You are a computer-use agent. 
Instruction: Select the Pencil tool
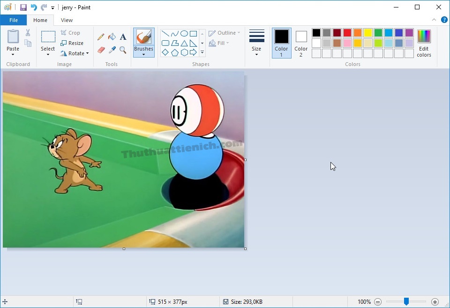[x=101, y=37]
